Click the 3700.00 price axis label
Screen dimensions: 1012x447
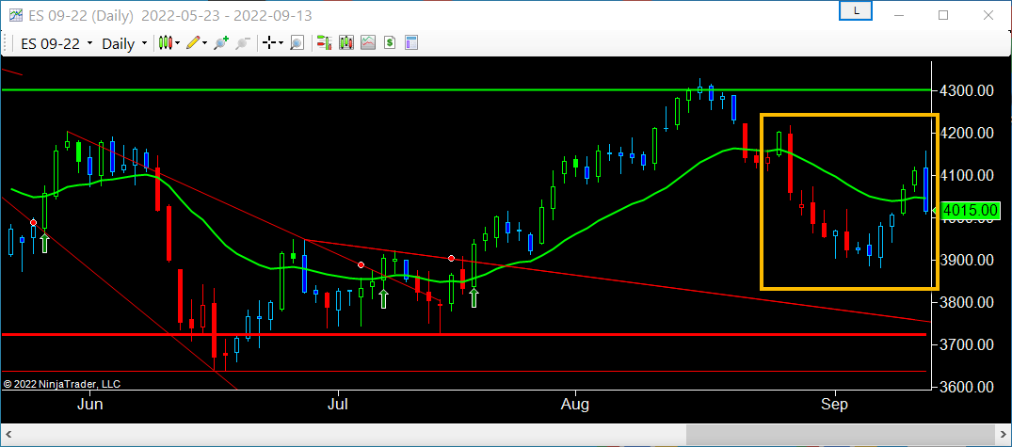966,345
